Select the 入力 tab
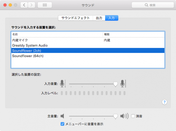The image size is (176, 131). coord(112,18)
